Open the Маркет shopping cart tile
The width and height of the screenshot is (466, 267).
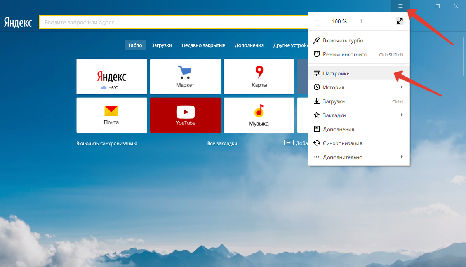(x=186, y=77)
